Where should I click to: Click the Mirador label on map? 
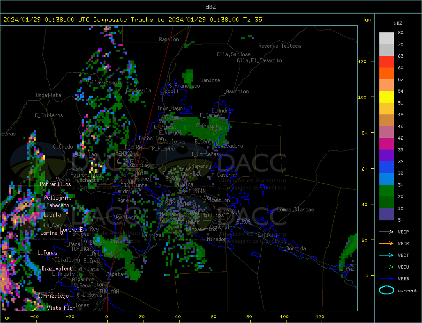pos(217,239)
